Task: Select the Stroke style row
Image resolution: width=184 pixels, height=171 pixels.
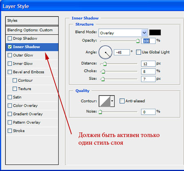Action: pyautogui.click(x=32, y=131)
